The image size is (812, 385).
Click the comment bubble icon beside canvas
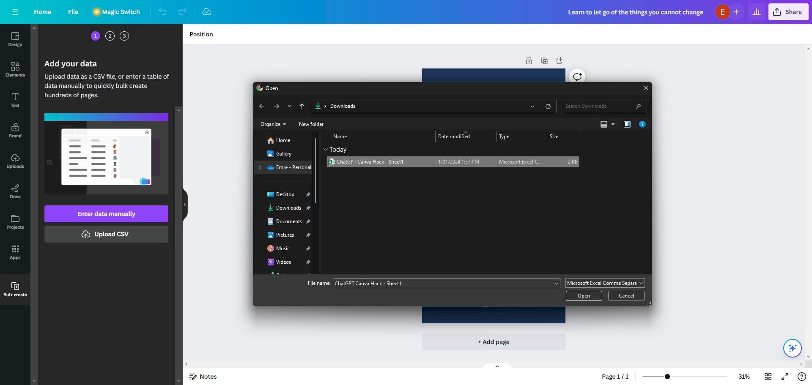coord(577,76)
